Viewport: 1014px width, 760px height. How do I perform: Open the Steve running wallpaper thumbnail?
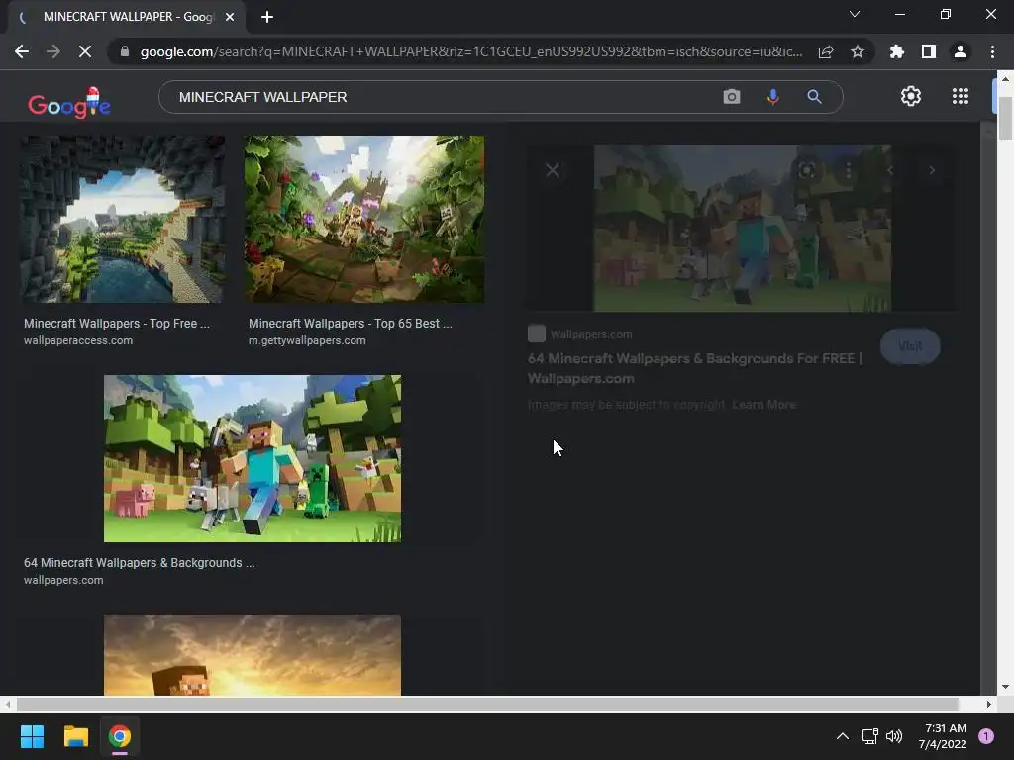pyautogui.click(x=253, y=458)
